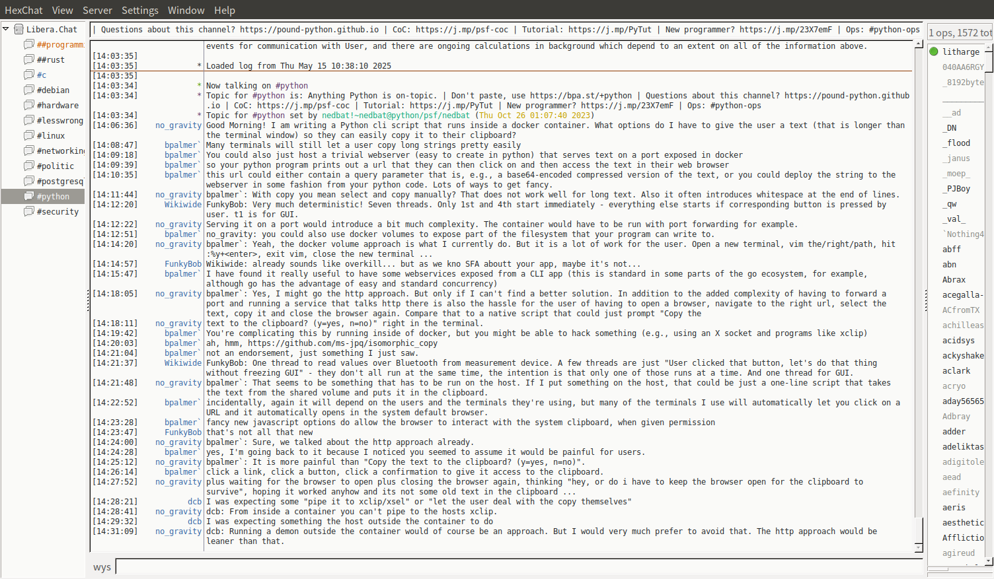Open the Help menu

pos(225,10)
